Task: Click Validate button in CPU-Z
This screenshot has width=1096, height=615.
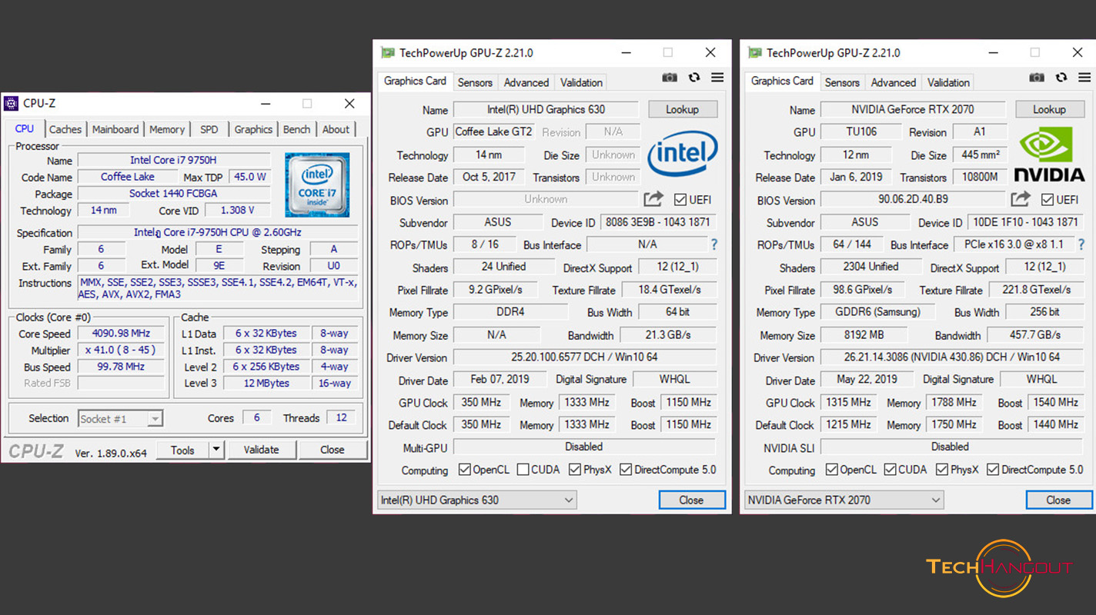Action: (261, 450)
